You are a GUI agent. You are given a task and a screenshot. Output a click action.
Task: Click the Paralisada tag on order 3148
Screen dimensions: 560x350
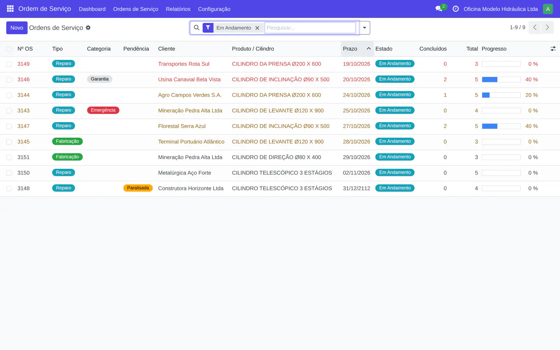138,188
